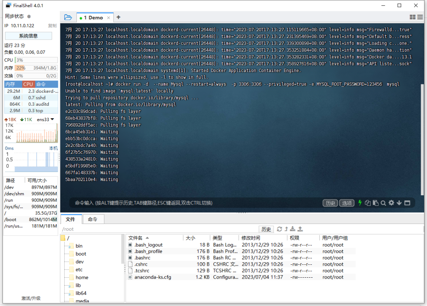The image size is (427, 306).
Task: Click the scroll-to-bottom down arrow icon
Action: [x=399, y=203]
